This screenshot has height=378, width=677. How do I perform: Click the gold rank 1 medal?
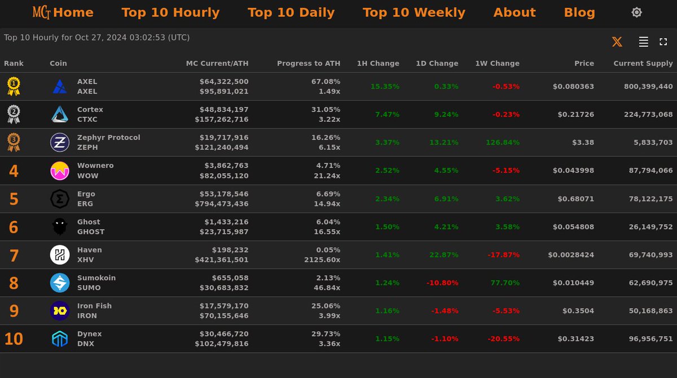click(x=14, y=86)
